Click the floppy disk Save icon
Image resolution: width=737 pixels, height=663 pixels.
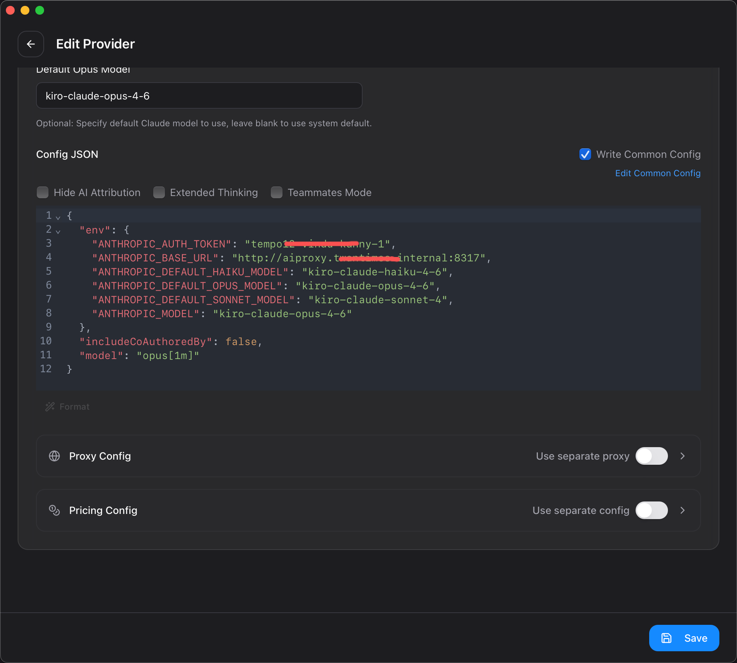[x=666, y=638]
